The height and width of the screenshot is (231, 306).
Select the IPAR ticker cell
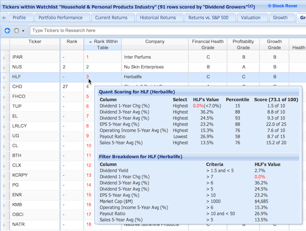35,57
